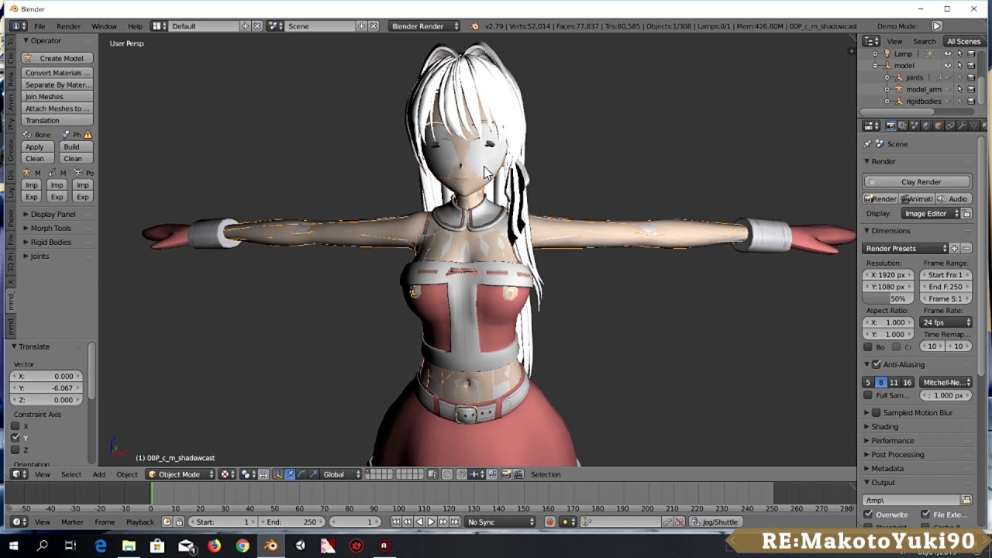992x558 pixels.
Task: Click the timeline editor type clock icon
Action: click(19, 522)
